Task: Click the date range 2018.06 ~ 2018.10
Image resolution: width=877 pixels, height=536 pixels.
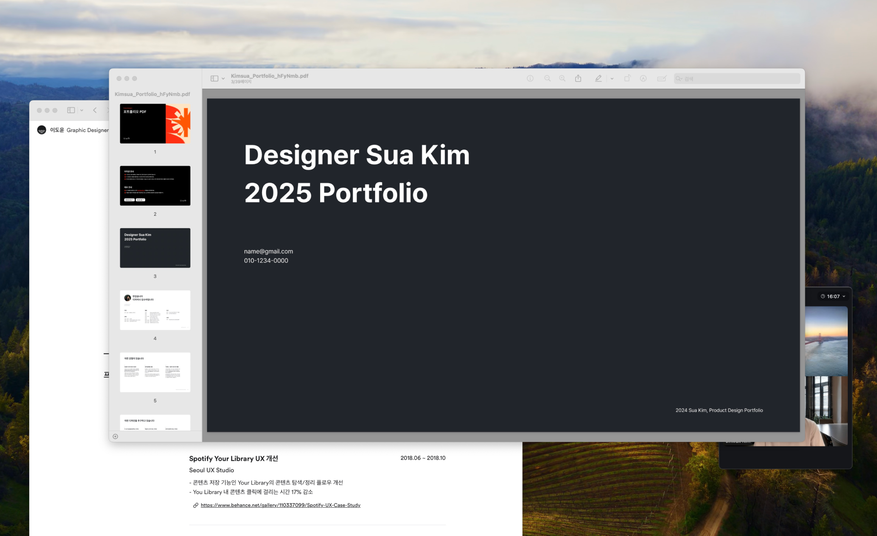Action: [423, 458]
